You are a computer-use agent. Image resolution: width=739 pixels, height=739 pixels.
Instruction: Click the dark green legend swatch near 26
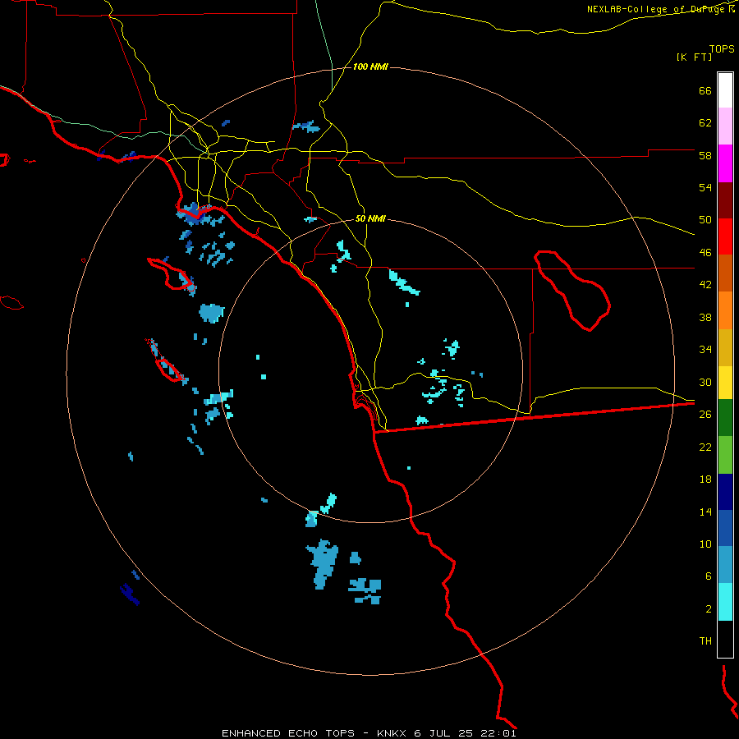tap(725, 418)
